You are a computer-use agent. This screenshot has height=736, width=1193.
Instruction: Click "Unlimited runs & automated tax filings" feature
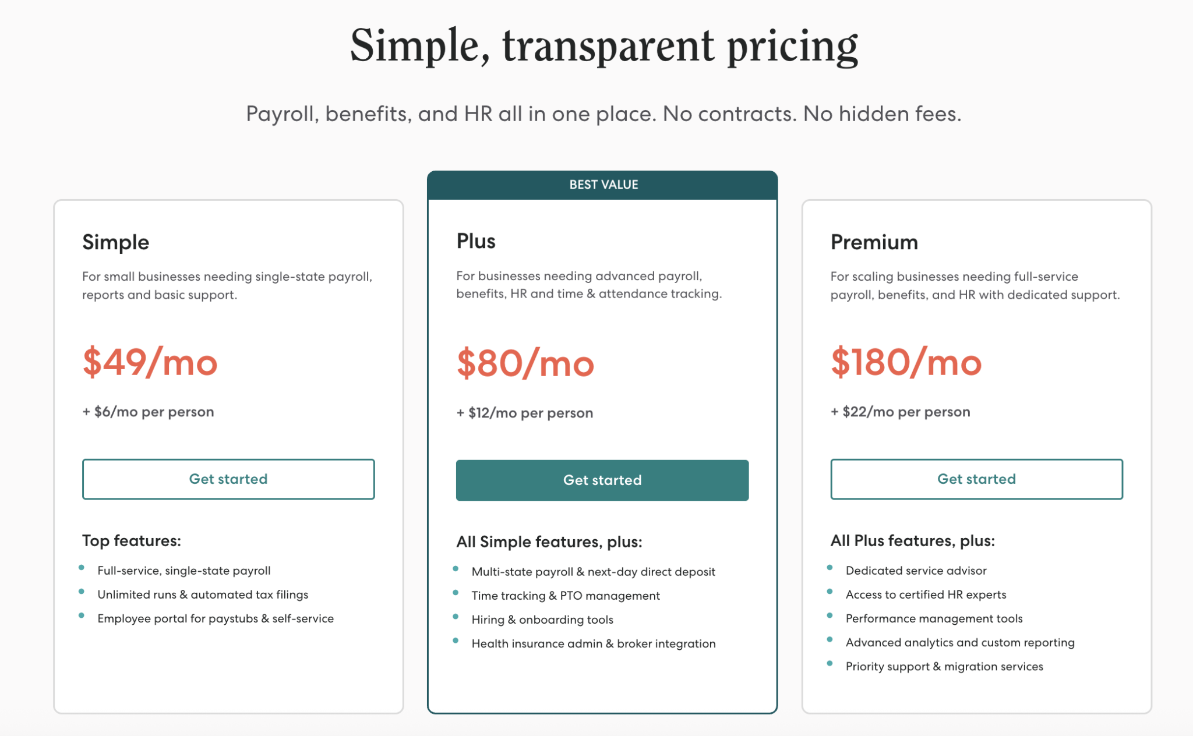tap(203, 595)
